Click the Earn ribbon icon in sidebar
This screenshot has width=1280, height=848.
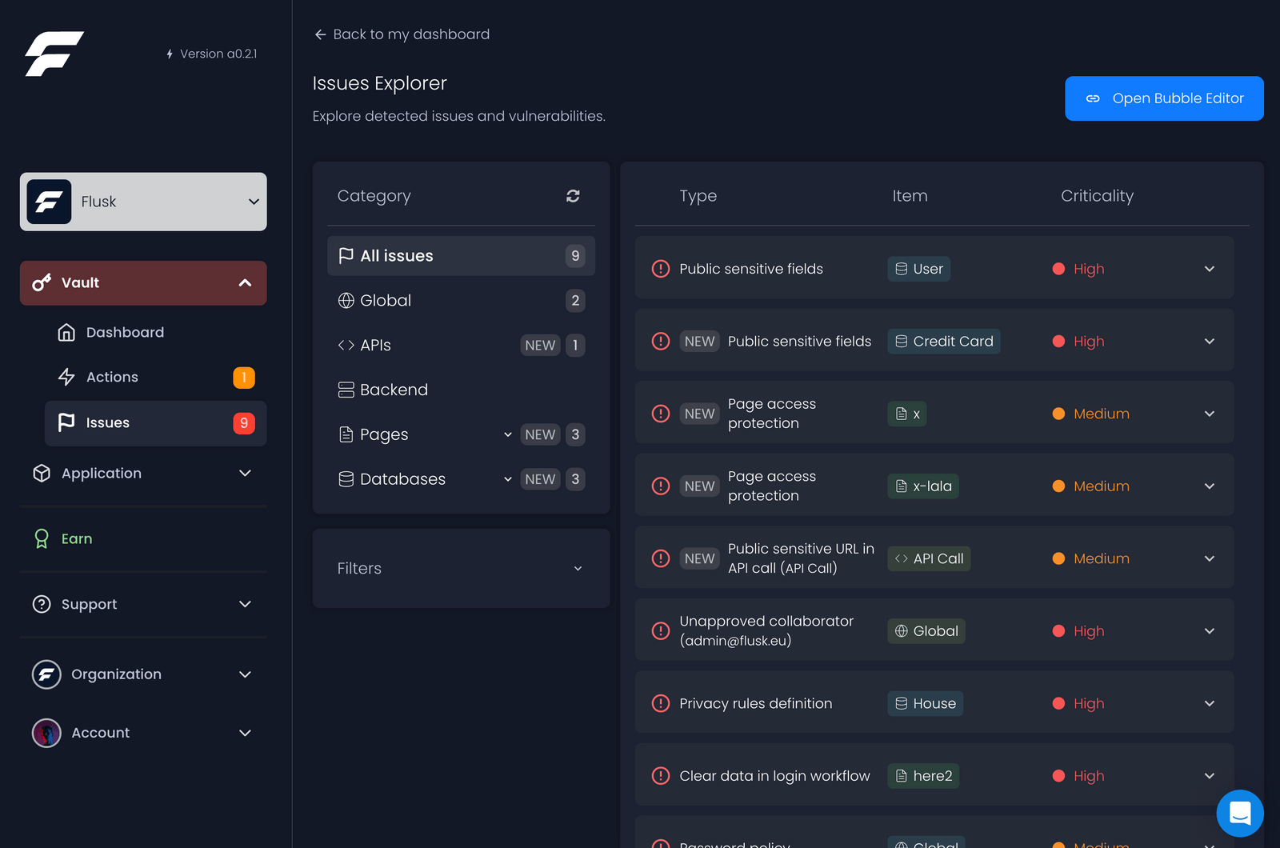point(42,538)
